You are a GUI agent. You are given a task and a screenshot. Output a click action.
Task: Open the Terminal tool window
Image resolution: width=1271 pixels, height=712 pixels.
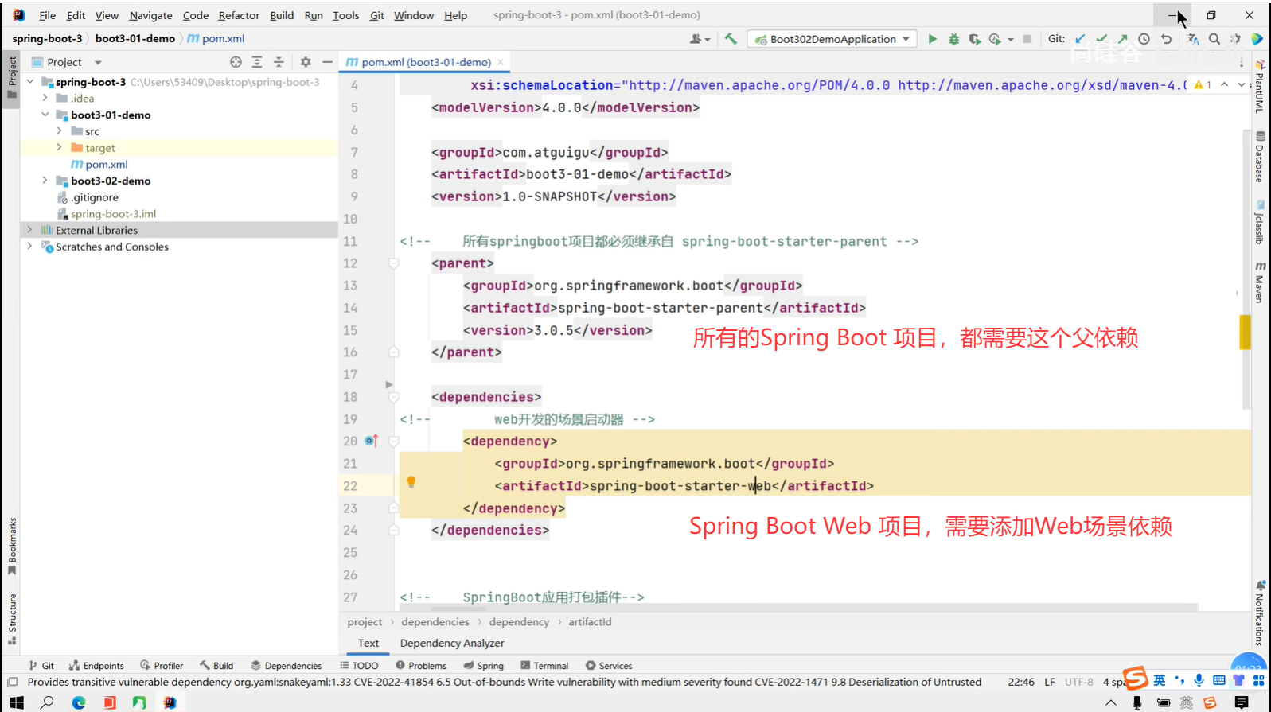coord(544,666)
